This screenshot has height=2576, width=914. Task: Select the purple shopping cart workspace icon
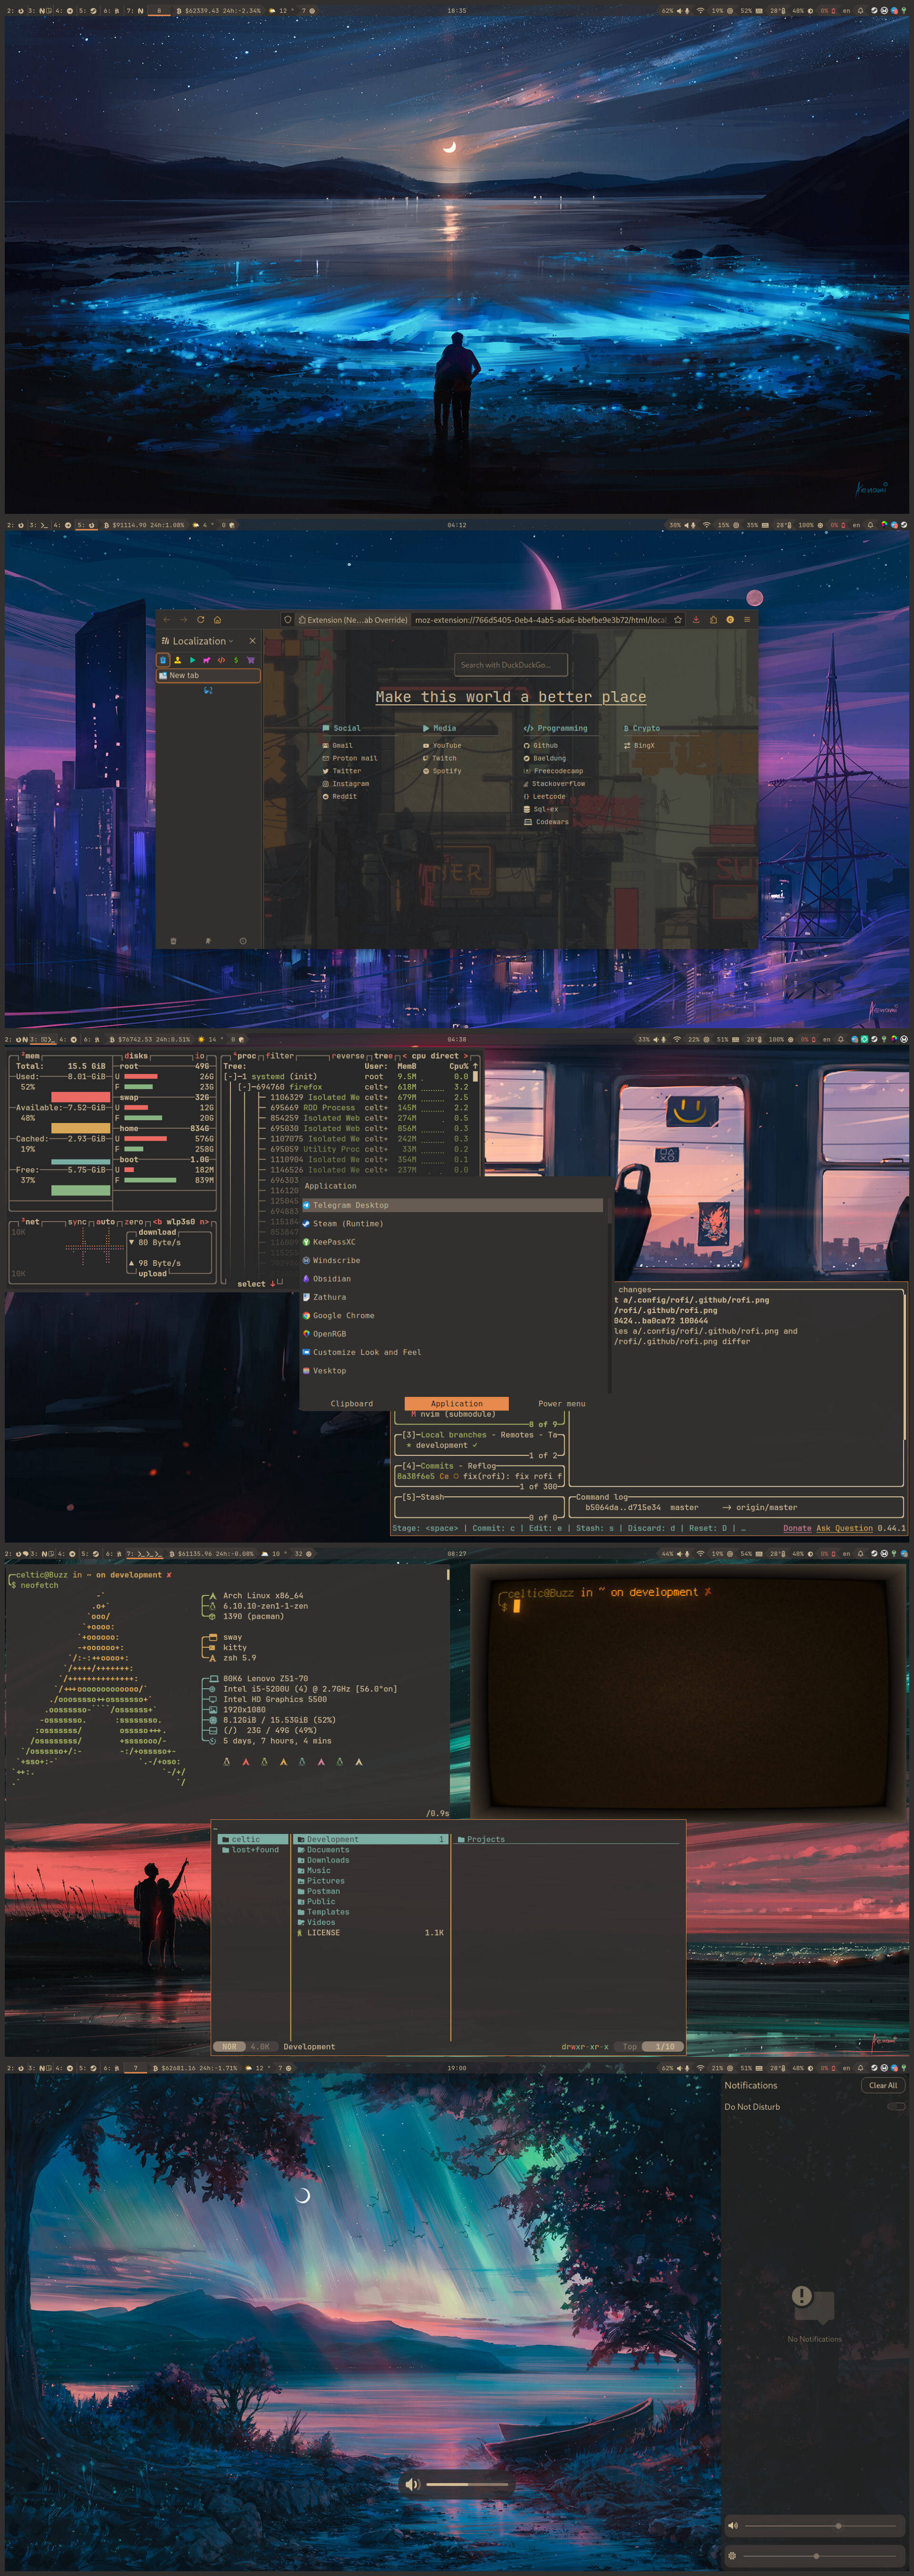click(250, 660)
